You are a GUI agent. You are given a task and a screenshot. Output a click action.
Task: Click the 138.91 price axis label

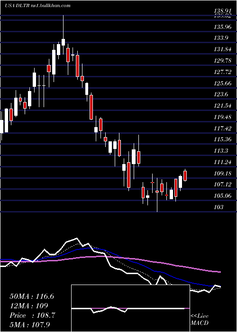point(224,10)
